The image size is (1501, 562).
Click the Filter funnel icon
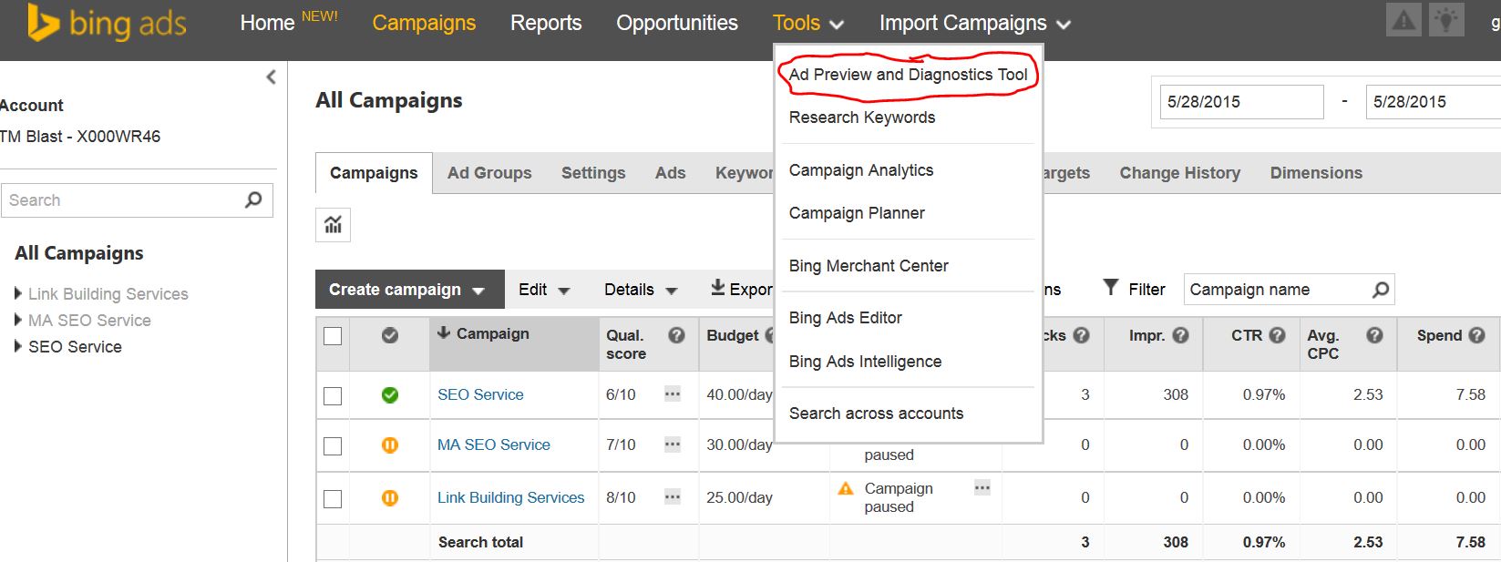point(1110,288)
